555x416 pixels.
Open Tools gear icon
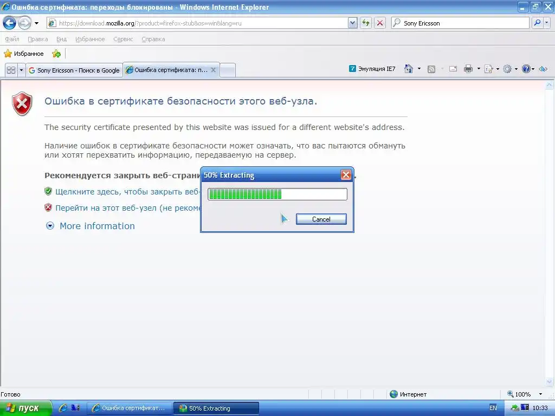(507, 69)
